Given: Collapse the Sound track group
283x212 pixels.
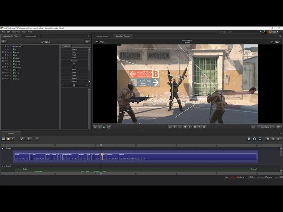Looking at the screenshot, I should [x=3, y=166].
